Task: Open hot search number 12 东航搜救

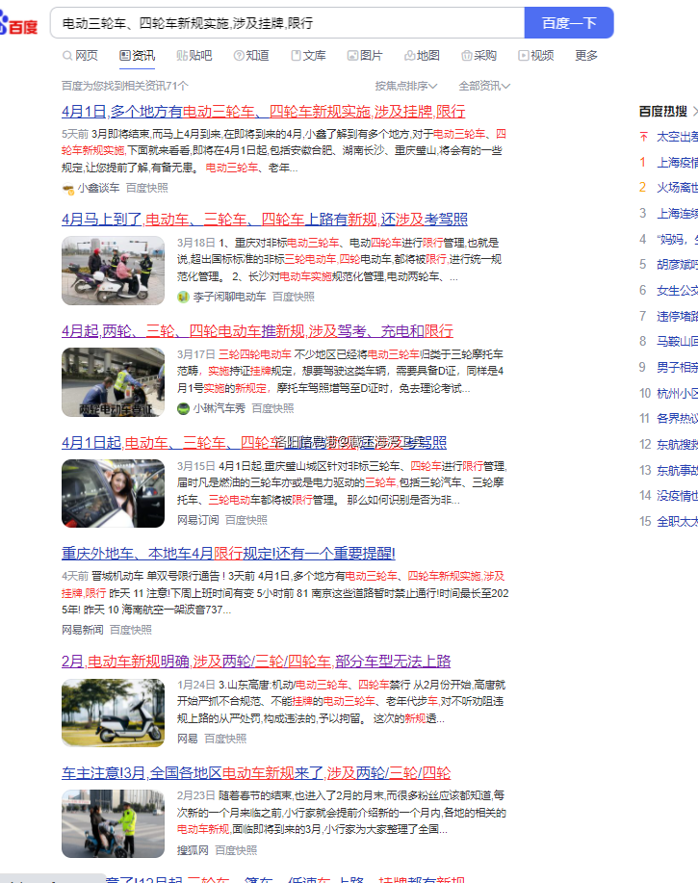Action: (677, 444)
